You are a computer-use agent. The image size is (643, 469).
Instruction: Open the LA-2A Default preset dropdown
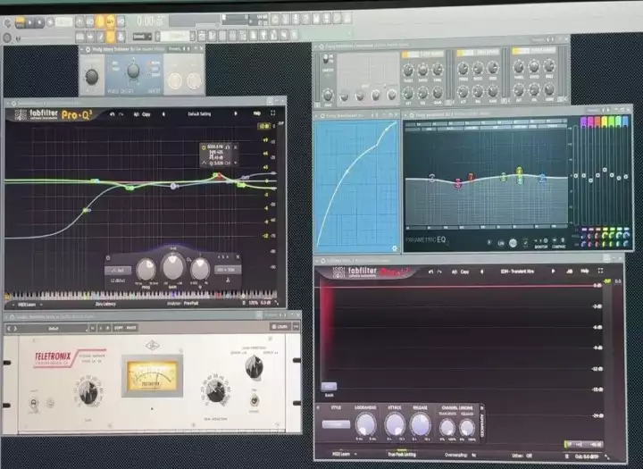[x=54, y=328]
